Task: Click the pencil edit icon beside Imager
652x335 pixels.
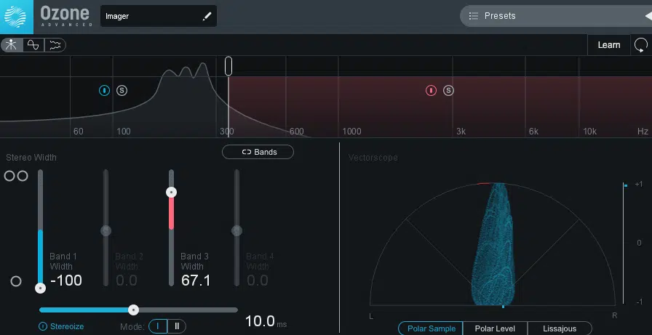Action: [x=207, y=16]
